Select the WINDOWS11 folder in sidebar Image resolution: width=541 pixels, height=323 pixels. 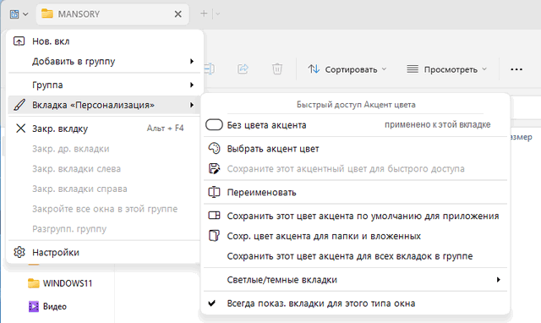60,283
